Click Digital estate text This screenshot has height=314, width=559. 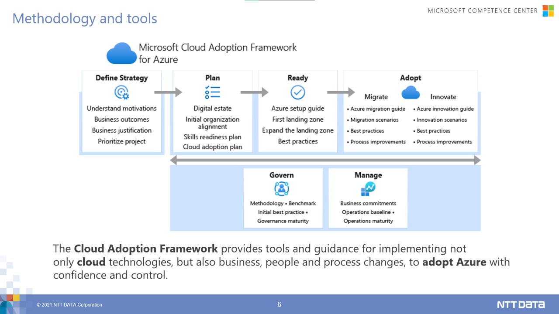[x=213, y=109]
